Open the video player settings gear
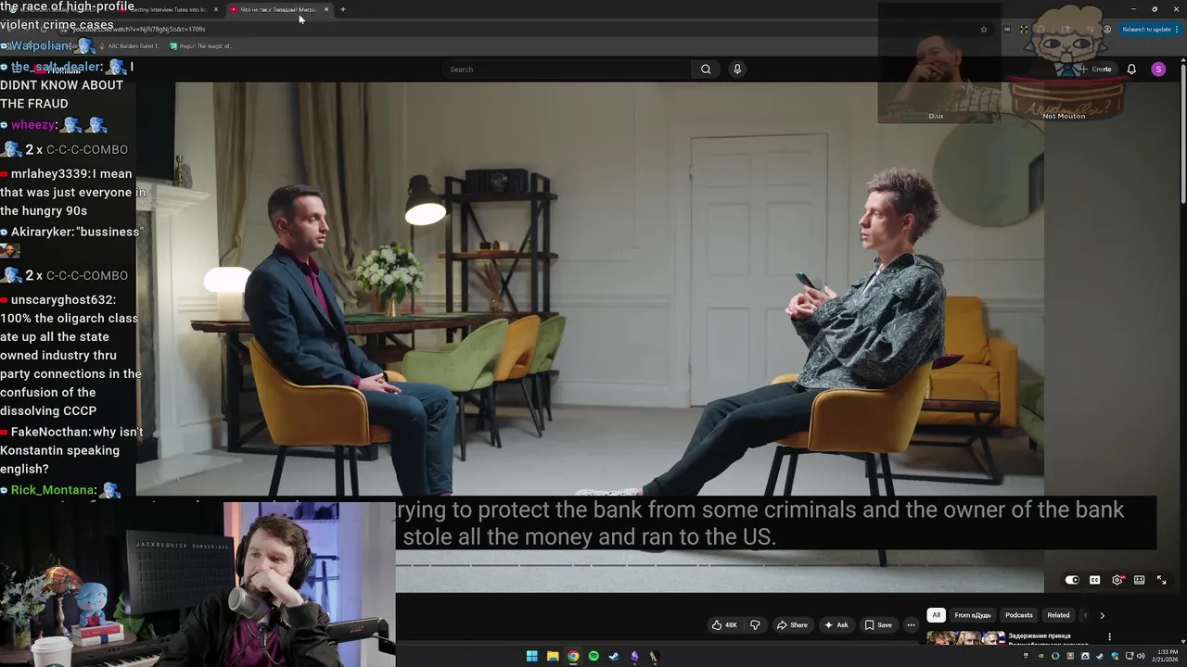The width and height of the screenshot is (1187, 667). pos(1117,580)
